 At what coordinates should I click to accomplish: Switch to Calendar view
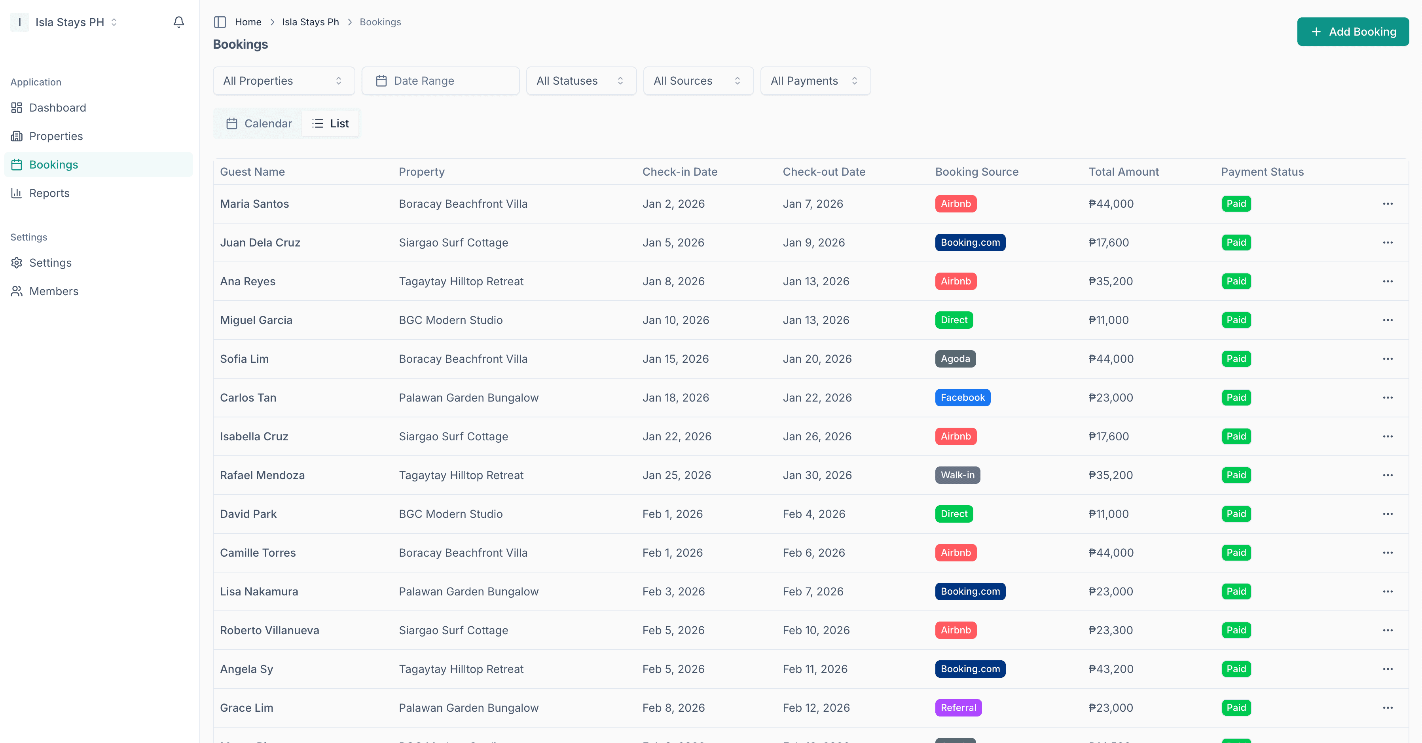tap(258, 123)
